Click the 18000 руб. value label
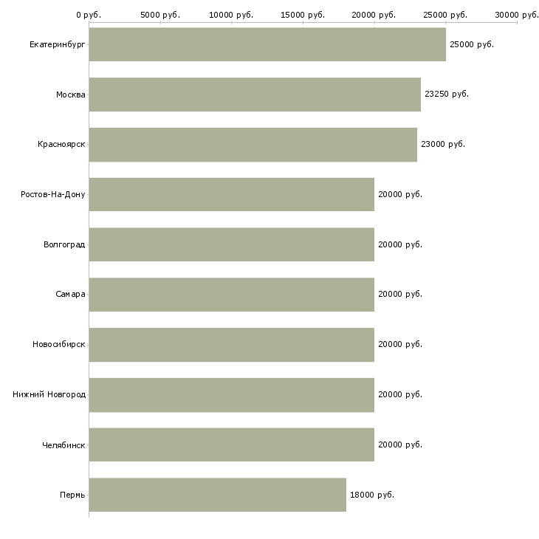Image resolution: width=539 pixels, height=539 pixels. 371,495
